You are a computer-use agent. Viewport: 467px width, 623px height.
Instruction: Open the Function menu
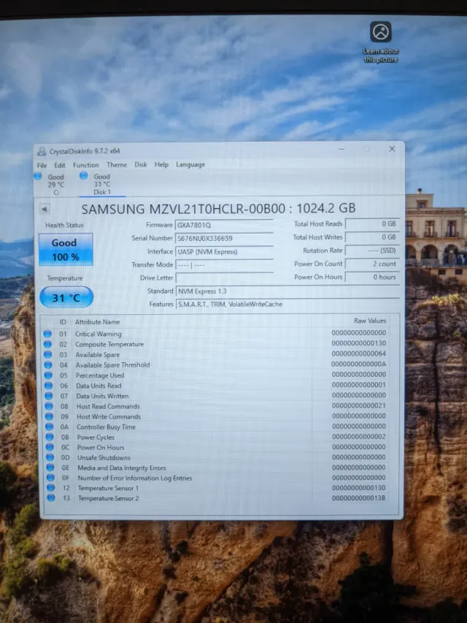[85, 165]
